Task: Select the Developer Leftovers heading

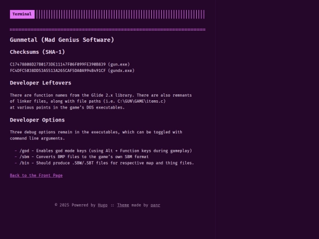Action: pos(41,83)
